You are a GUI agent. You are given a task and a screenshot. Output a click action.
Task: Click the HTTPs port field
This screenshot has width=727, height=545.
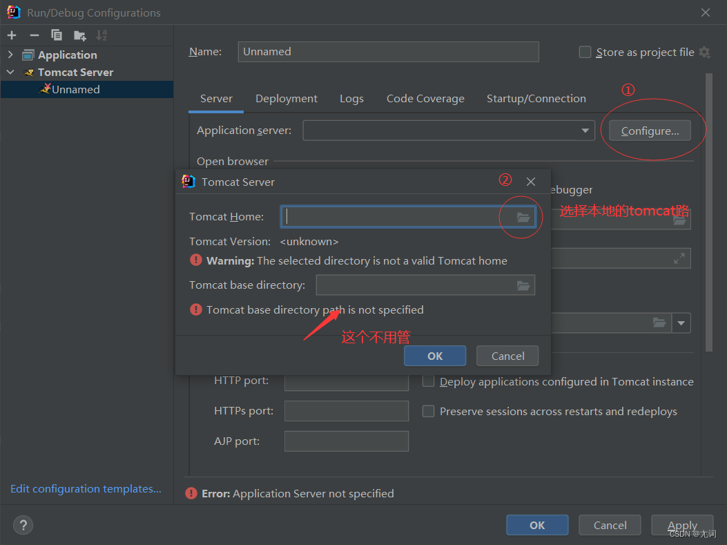pos(347,411)
